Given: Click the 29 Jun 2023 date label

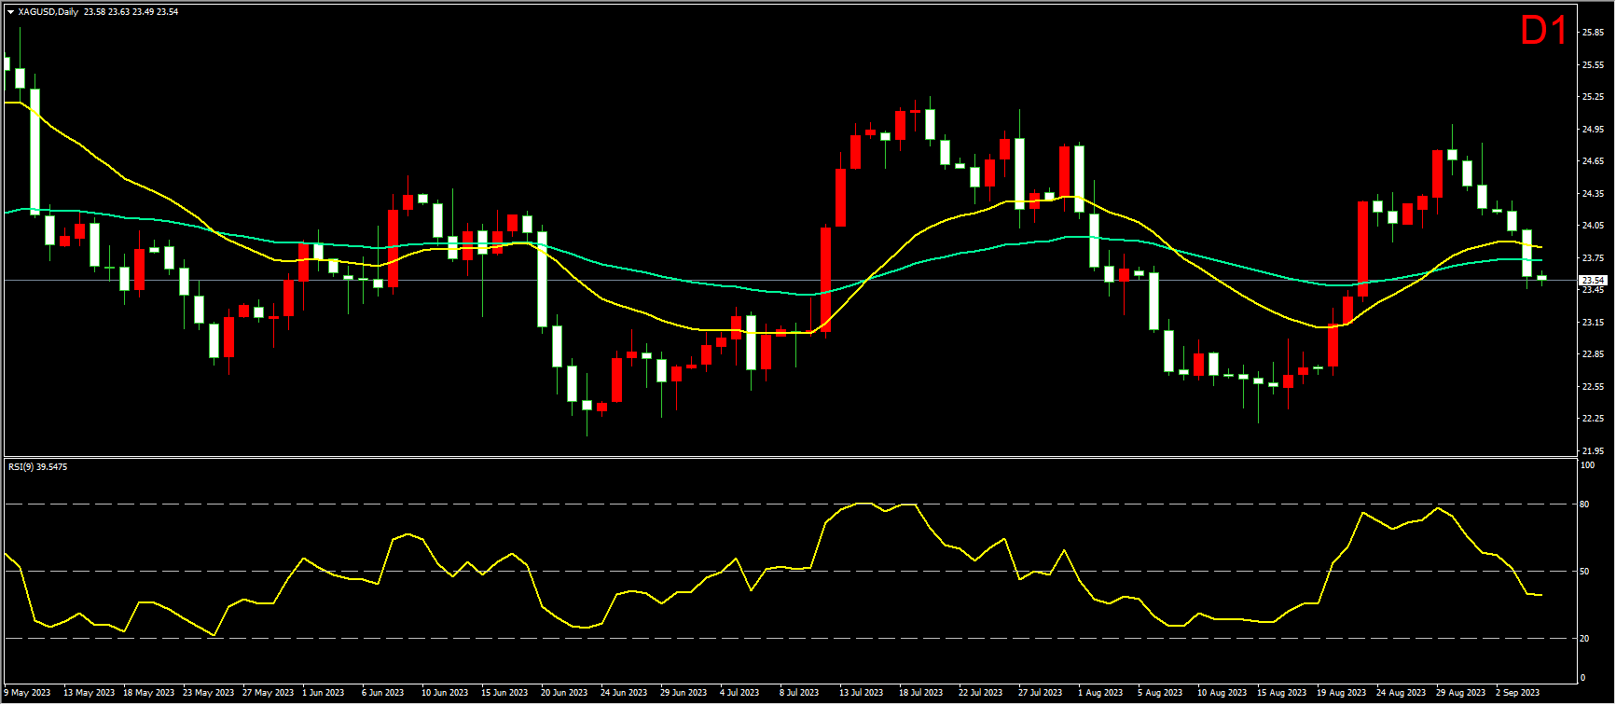Looking at the screenshot, I should coord(684,693).
